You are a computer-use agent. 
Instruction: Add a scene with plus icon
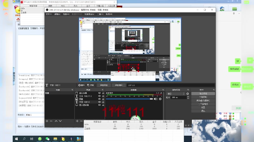tap(47, 121)
